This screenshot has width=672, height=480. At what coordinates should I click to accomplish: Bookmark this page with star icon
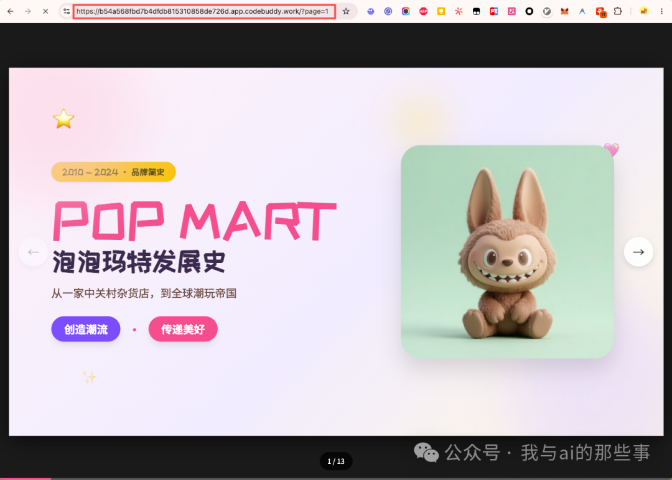pyautogui.click(x=347, y=11)
